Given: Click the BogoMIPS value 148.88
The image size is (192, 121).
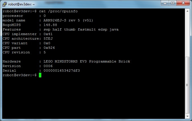Looking at the screenshot, I should (x=49, y=25).
